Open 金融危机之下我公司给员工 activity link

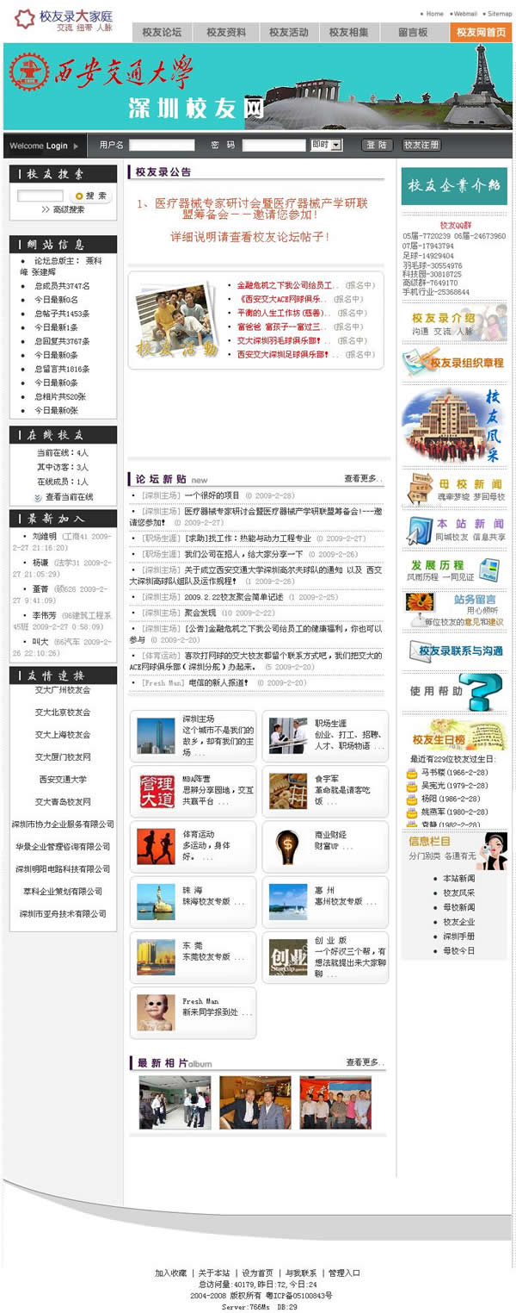pyautogui.click(x=285, y=285)
